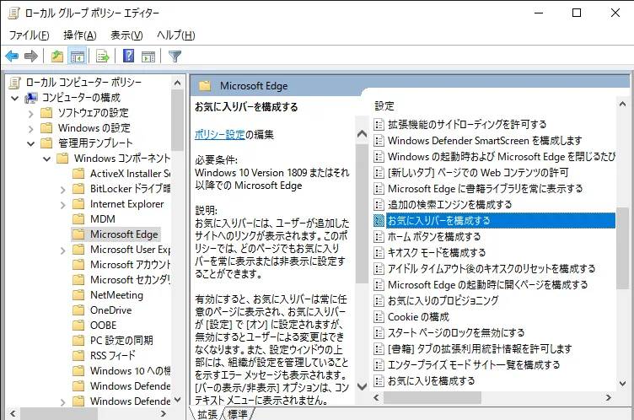This screenshot has width=634, height=420.
Task: Select アイドル タイムアウト後のキオスクのリセットを構成する
Action: pos(492,269)
